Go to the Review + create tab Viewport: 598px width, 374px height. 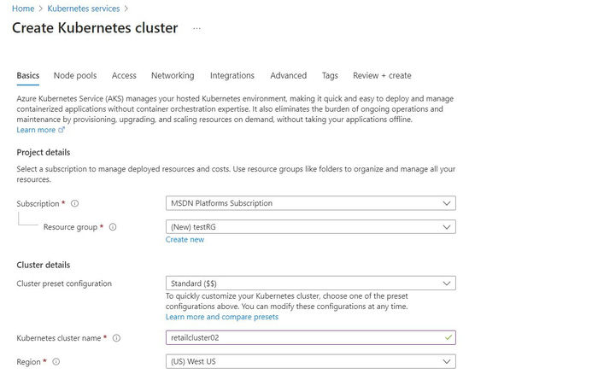(382, 76)
